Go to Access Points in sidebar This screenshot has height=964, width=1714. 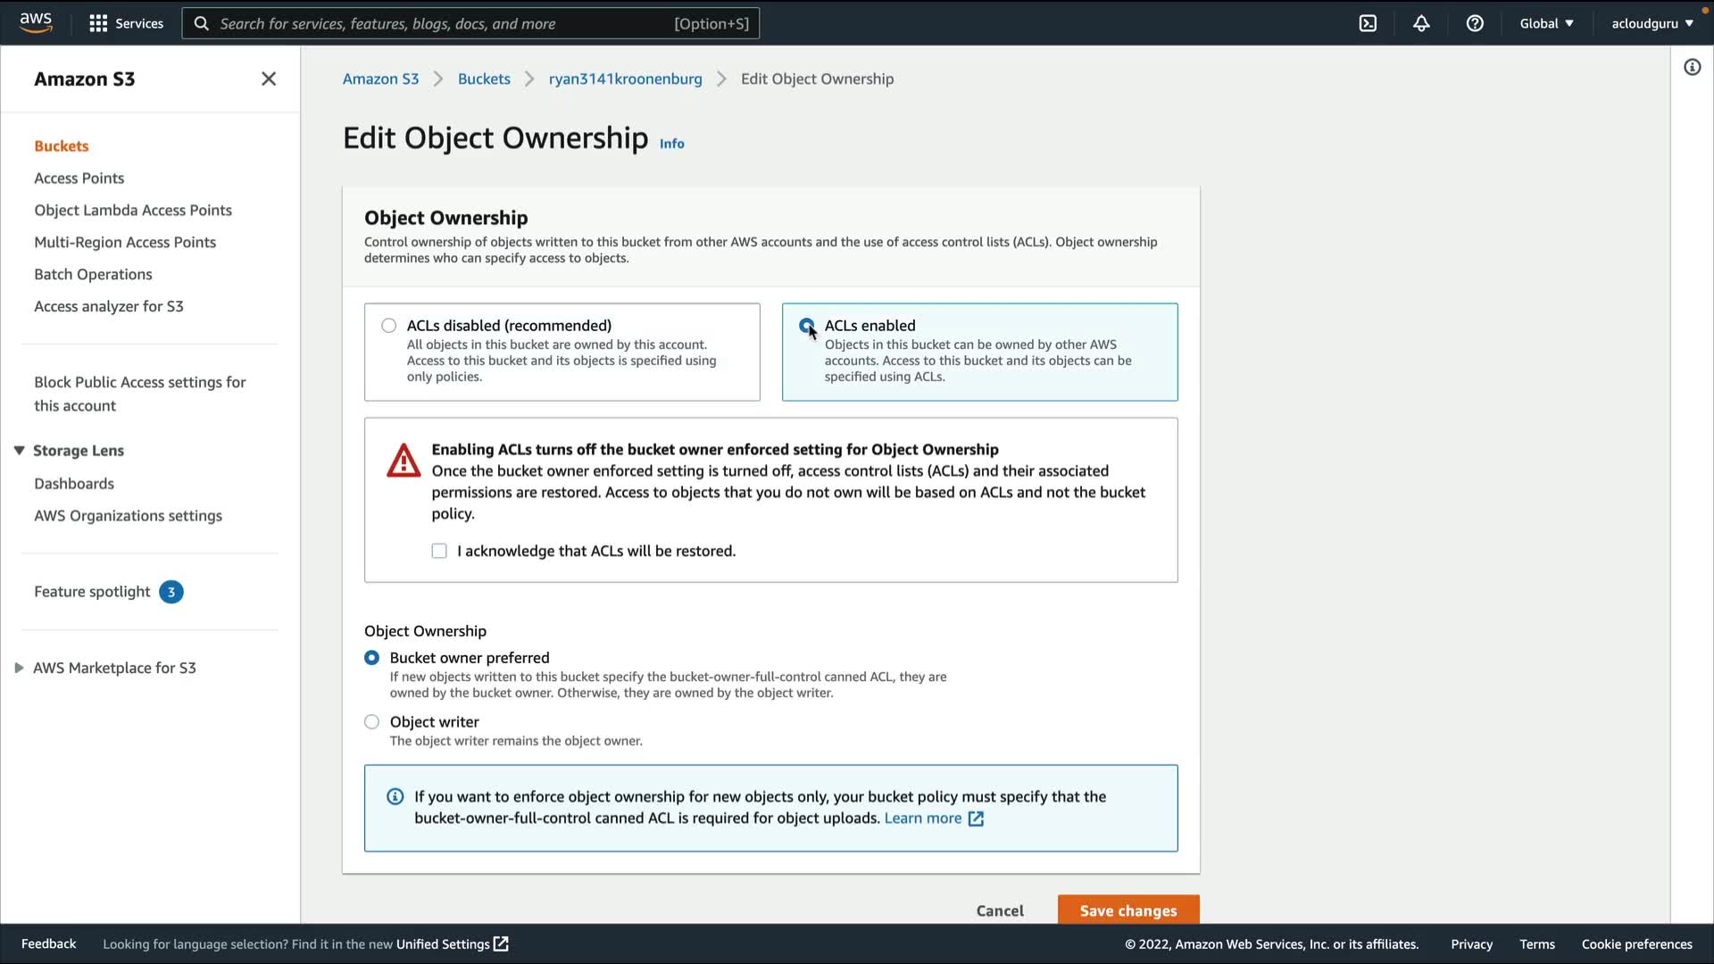click(79, 179)
